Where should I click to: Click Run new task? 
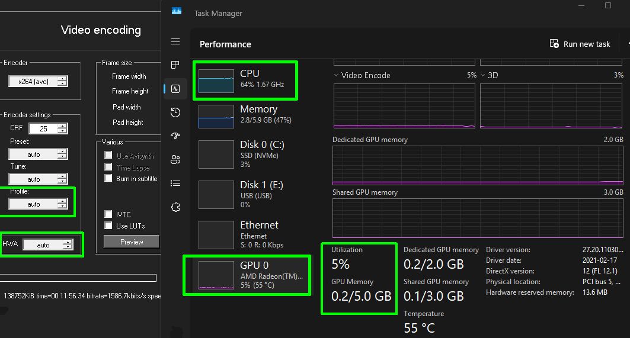[580, 44]
